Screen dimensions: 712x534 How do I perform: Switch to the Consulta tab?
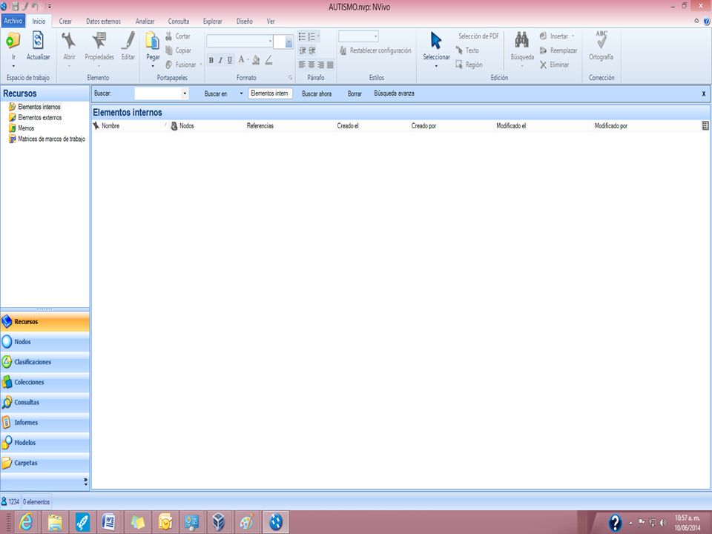click(x=179, y=22)
